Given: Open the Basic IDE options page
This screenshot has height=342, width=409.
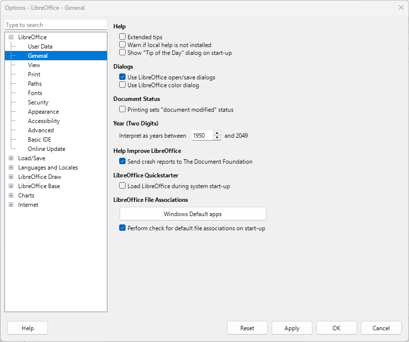Looking at the screenshot, I should tap(39, 140).
